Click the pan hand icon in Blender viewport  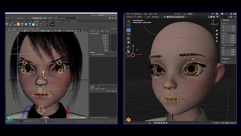point(217,34)
